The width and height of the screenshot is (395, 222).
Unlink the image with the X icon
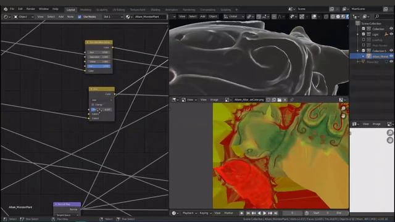[x=285, y=100]
